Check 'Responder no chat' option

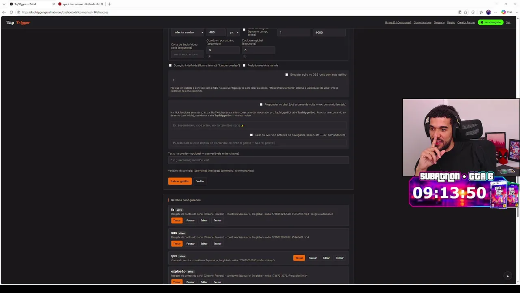coord(261,105)
